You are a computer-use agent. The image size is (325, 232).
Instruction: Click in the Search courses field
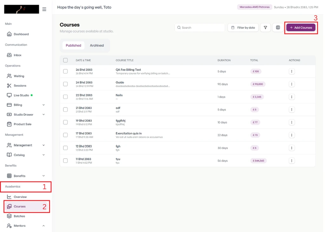(x=200, y=27)
